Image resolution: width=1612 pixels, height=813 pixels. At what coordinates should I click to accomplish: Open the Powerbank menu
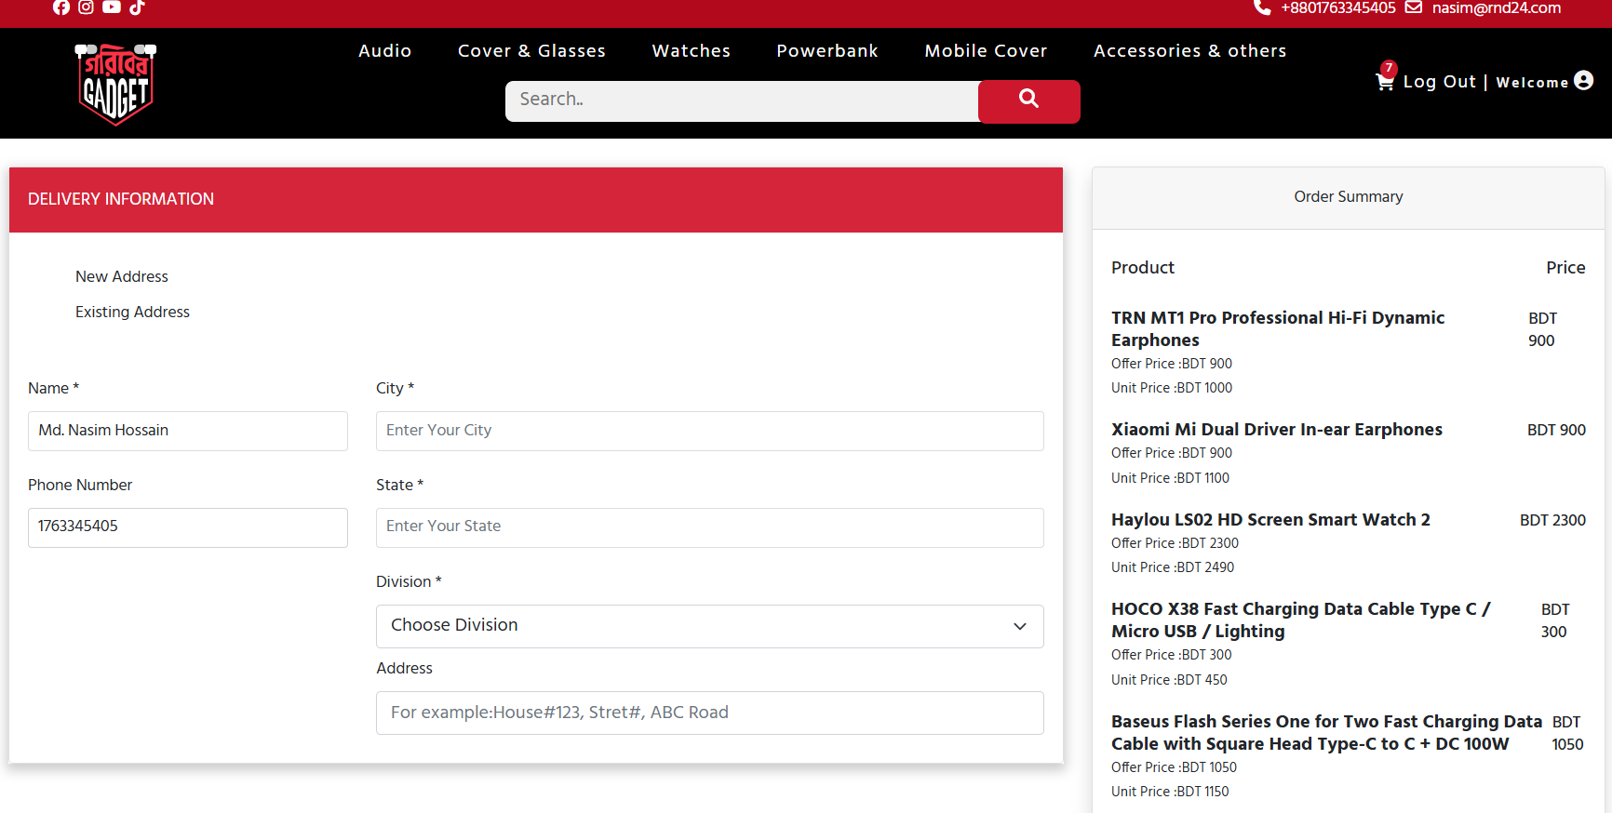point(827,51)
